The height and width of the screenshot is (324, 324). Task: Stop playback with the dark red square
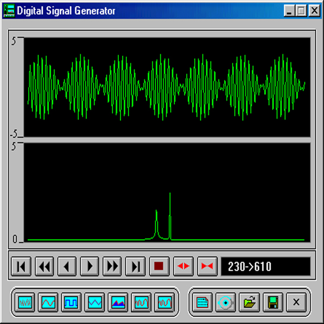click(x=159, y=266)
